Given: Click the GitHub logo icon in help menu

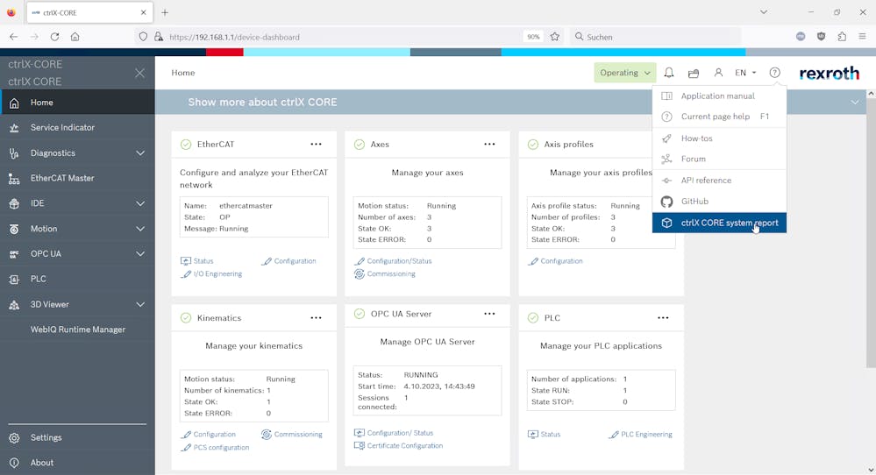Looking at the screenshot, I should [666, 202].
